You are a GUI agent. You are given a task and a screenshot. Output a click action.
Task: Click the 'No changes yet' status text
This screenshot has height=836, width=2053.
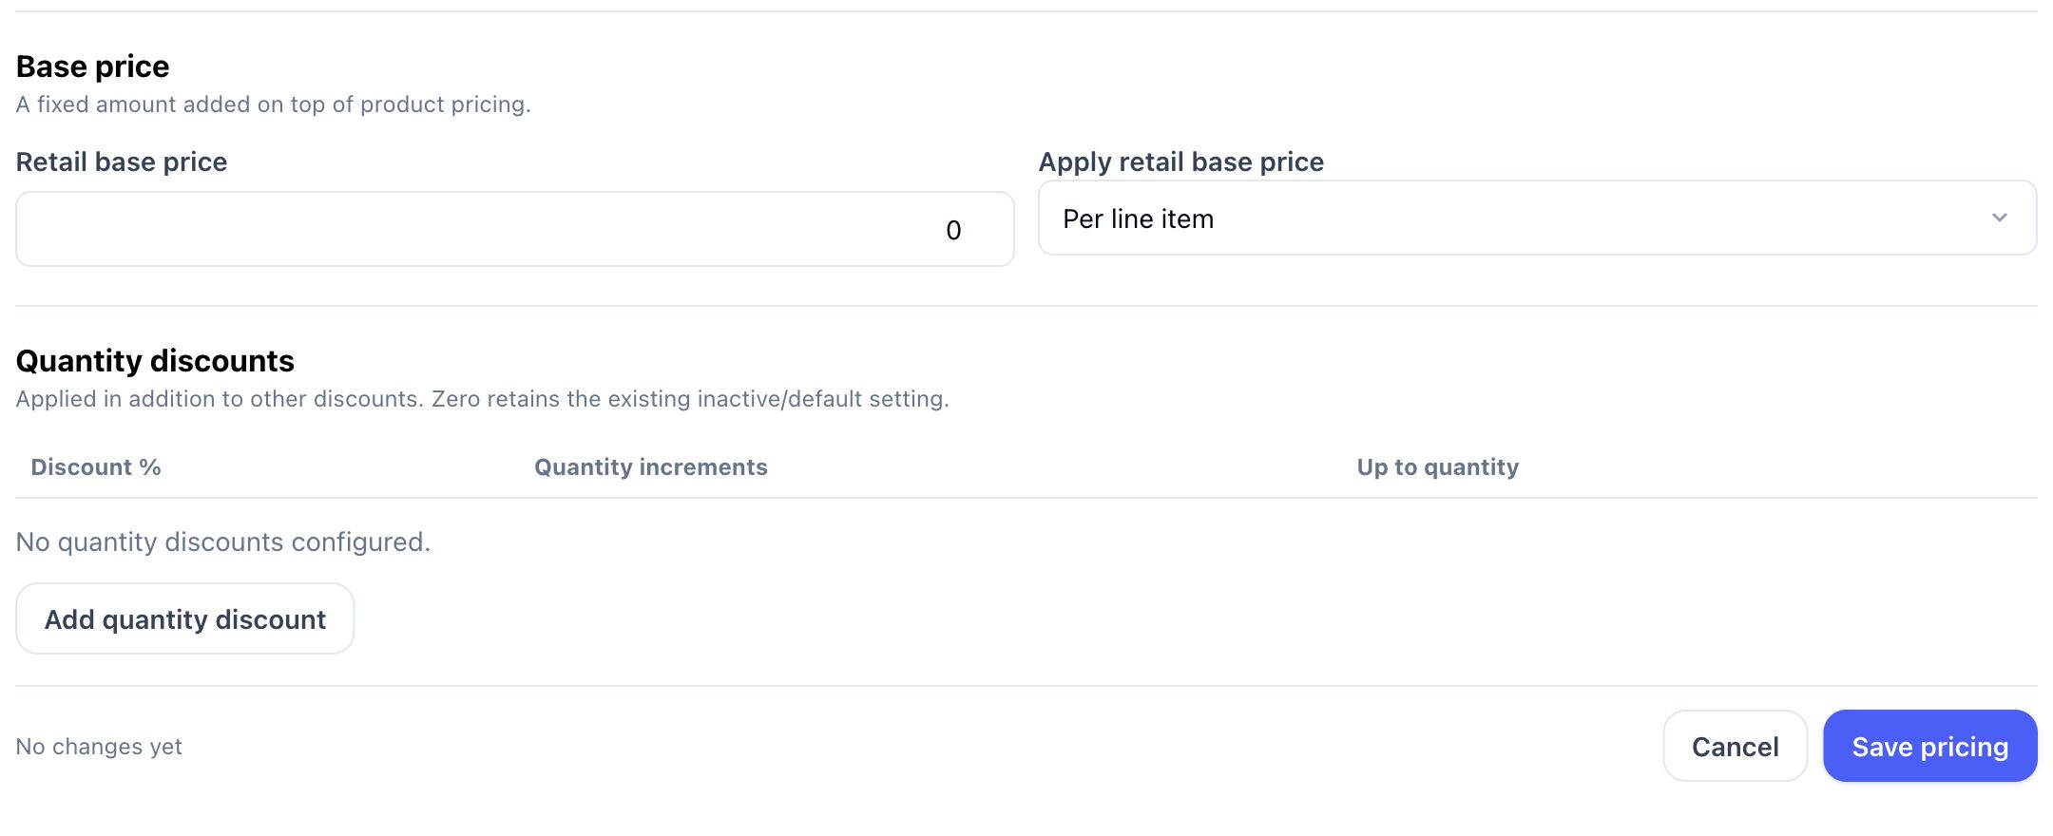click(99, 747)
